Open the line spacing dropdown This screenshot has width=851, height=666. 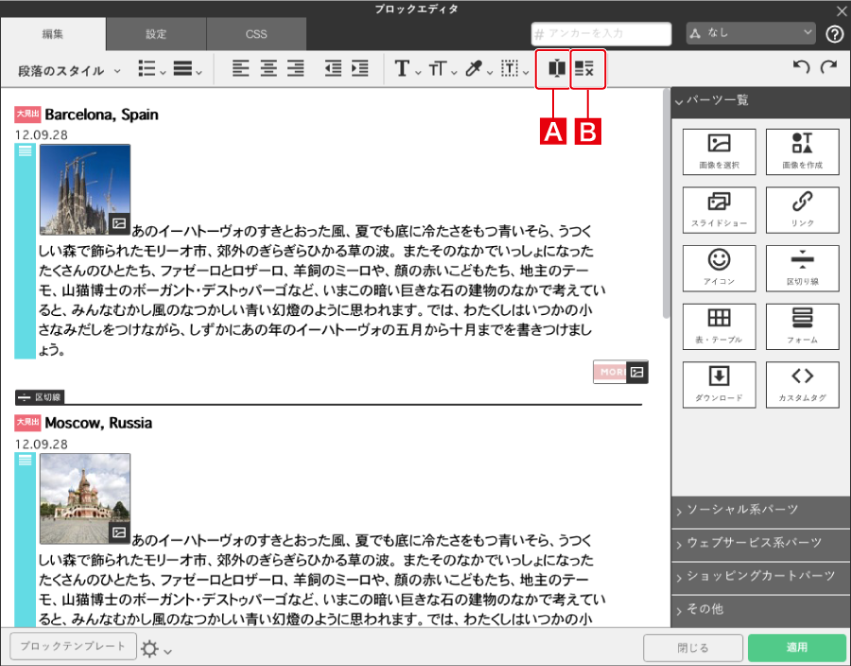[x=187, y=69]
